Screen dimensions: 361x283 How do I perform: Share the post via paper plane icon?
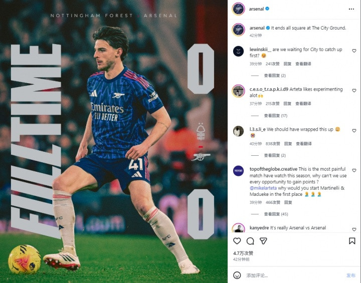coord(263,241)
